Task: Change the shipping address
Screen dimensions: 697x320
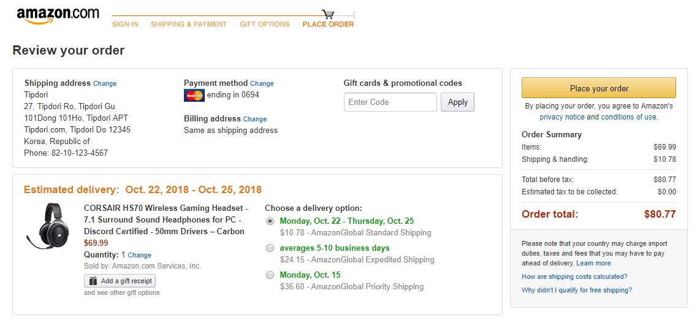Action: [x=105, y=83]
